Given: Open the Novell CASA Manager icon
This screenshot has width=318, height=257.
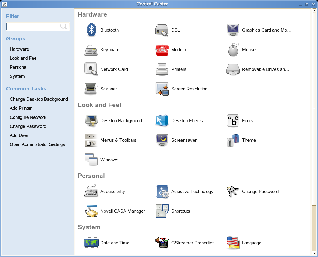Looking at the screenshot, I should pyautogui.click(x=91, y=211).
